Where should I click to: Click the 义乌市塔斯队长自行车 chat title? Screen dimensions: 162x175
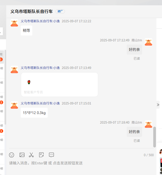32,11
